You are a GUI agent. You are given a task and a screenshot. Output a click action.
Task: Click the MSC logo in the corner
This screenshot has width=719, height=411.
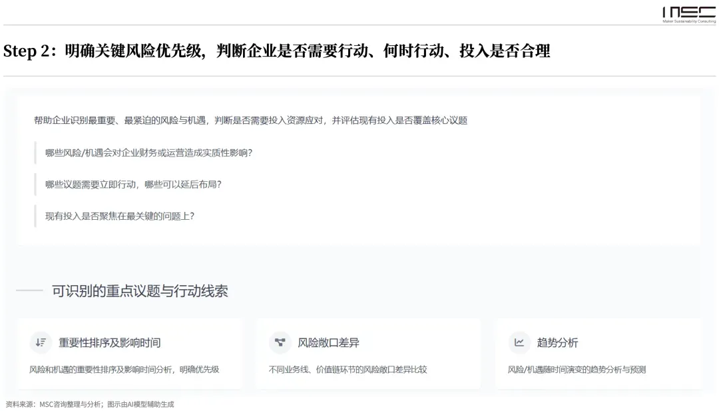pos(688,12)
